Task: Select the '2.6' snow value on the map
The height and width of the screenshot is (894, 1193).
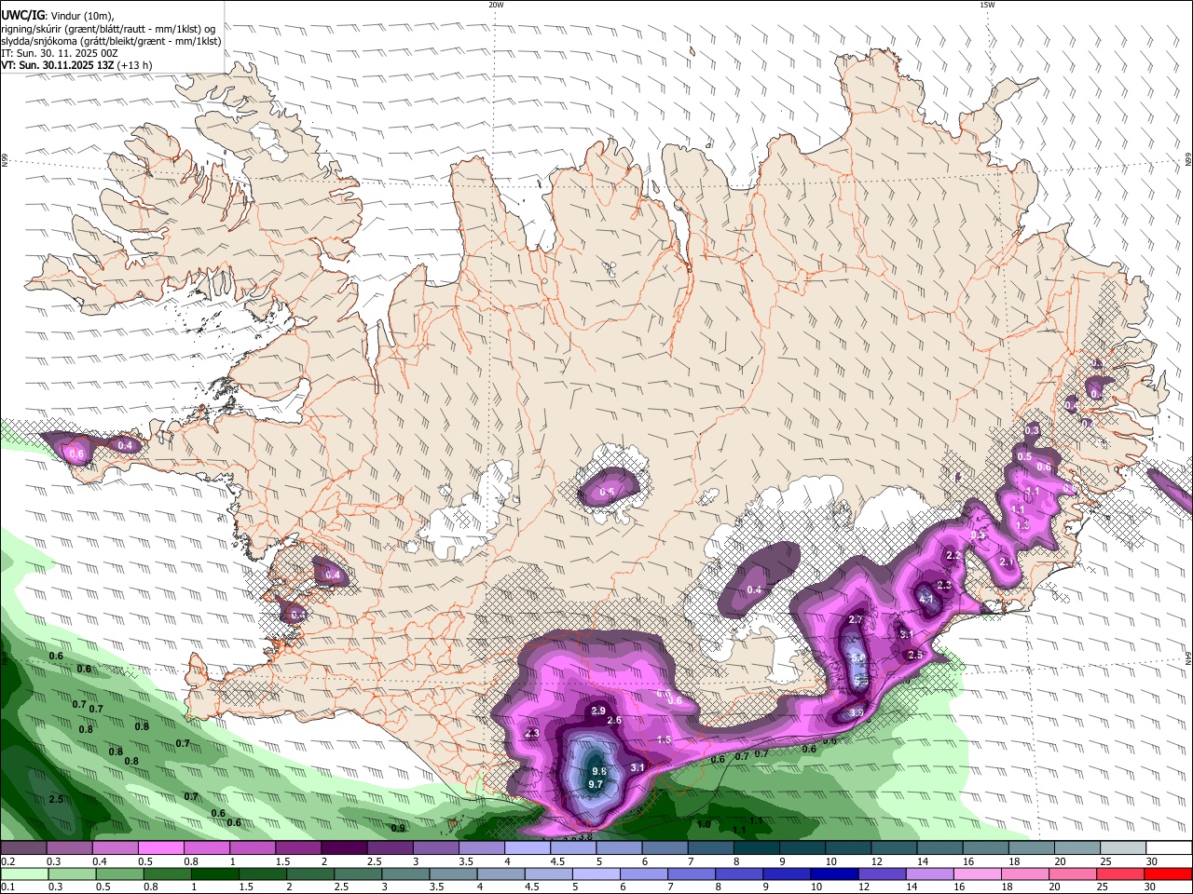Action: click(x=614, y=720)
